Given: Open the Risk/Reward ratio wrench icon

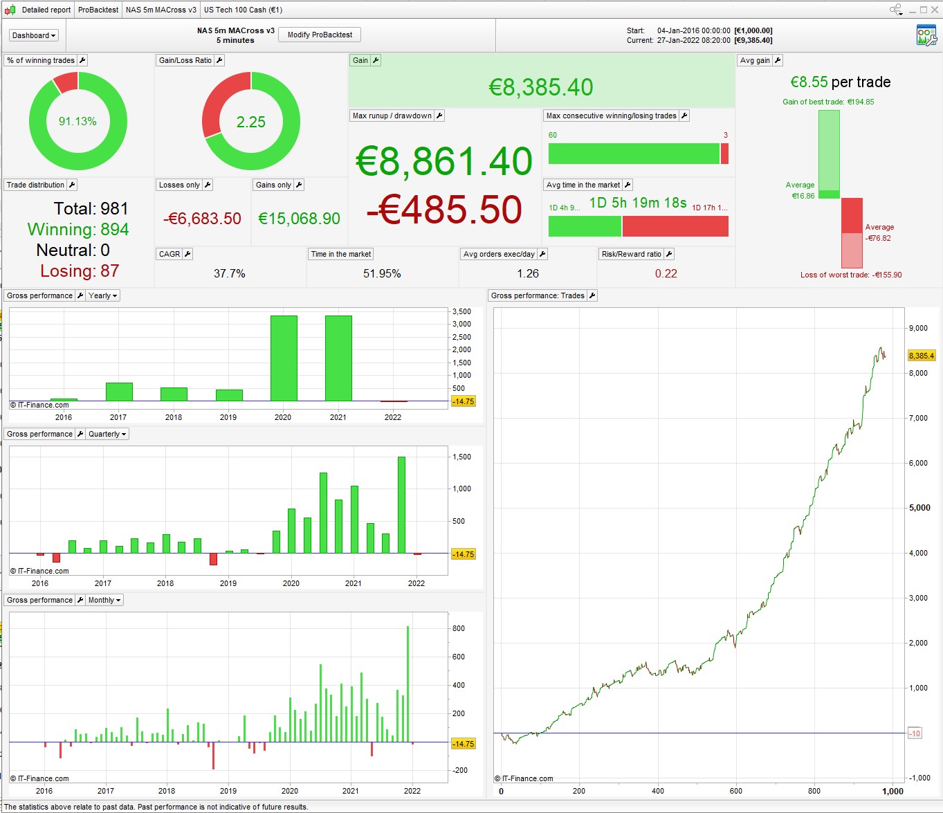Looking at the screenshot, I should tap(669, 254).
